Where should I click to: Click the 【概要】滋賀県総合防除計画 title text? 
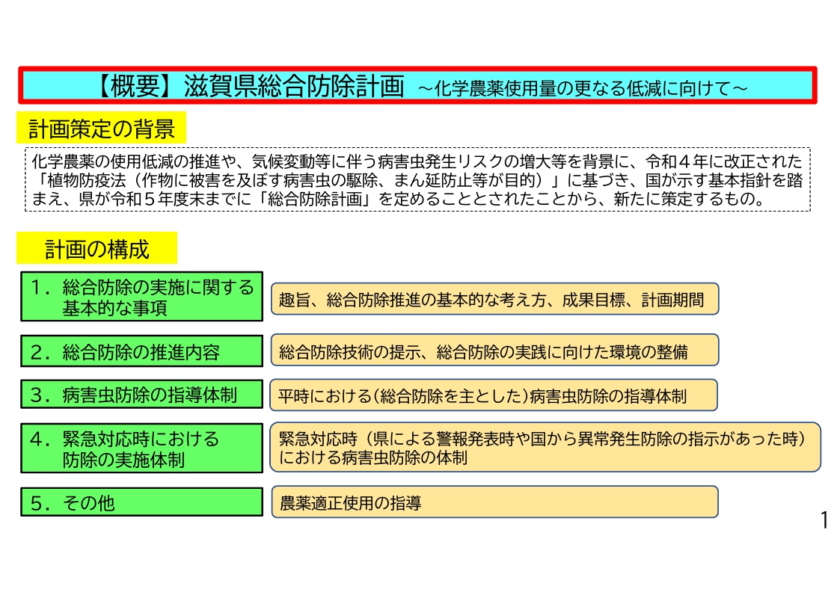250,87
